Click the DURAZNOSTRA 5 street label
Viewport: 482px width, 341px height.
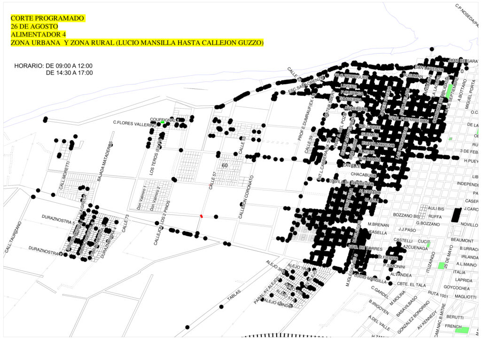(58, 220)
